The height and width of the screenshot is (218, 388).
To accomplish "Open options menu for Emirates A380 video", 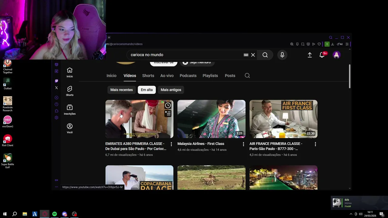I will 171,144.
